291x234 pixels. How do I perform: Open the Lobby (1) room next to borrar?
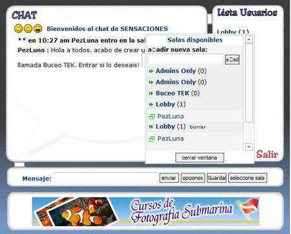(x=171, y=126)
